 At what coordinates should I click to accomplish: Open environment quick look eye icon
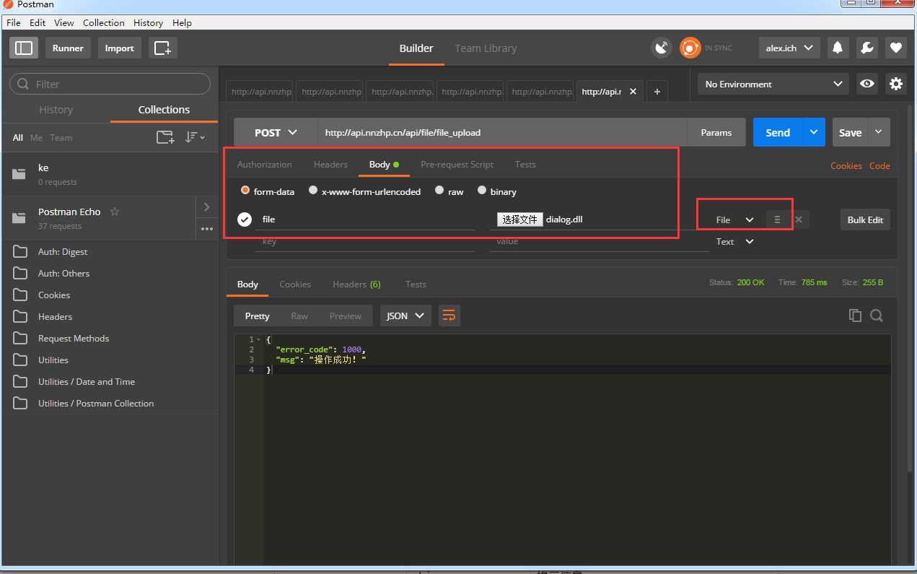point(867,84)
